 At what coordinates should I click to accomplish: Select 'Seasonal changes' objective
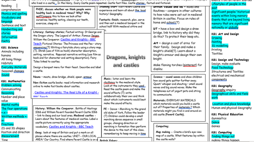(13, 71)
